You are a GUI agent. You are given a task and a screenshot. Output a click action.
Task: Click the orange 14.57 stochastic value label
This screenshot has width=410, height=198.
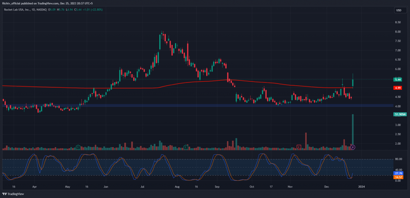point(398,177)
